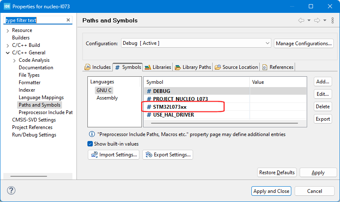The image size is (340, 202).
Task: Click the Add... button
Action: point(323,82)
